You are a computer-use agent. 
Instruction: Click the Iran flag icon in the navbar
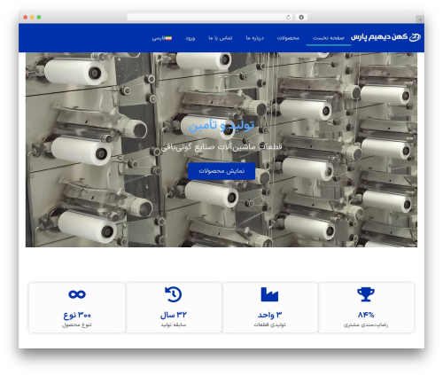(x=168, y=38)
